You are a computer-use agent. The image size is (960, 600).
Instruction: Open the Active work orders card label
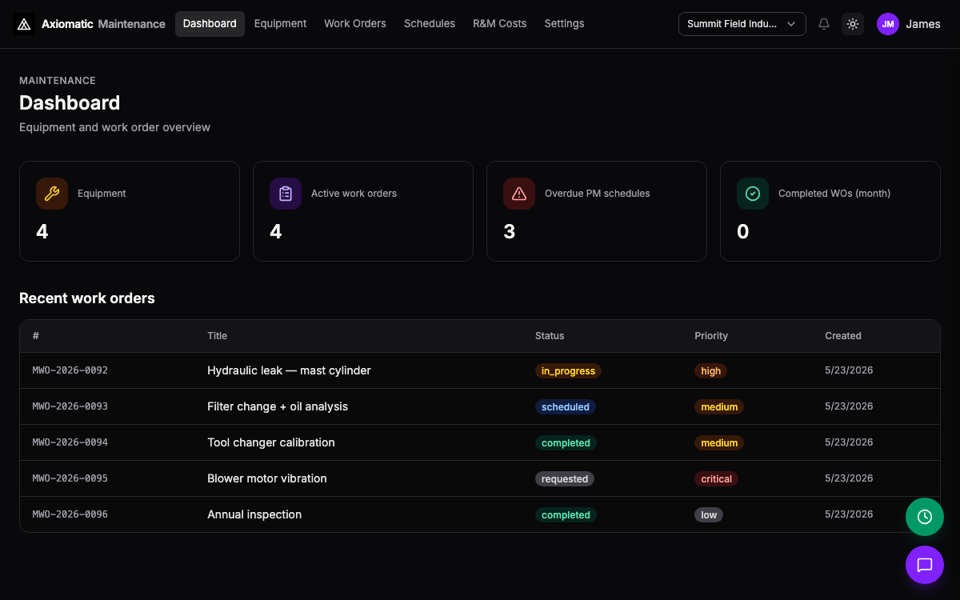click(x=354, y=194)
